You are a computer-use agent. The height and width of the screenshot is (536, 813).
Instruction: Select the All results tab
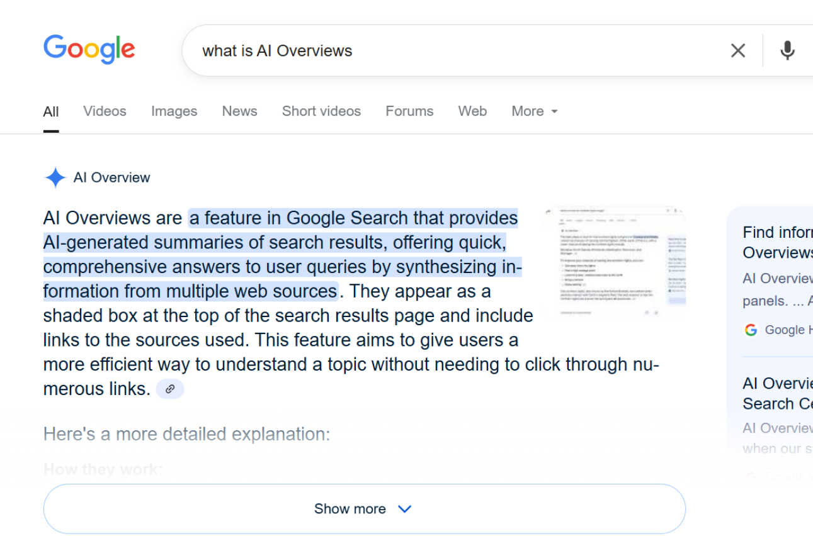click(51, 112)
